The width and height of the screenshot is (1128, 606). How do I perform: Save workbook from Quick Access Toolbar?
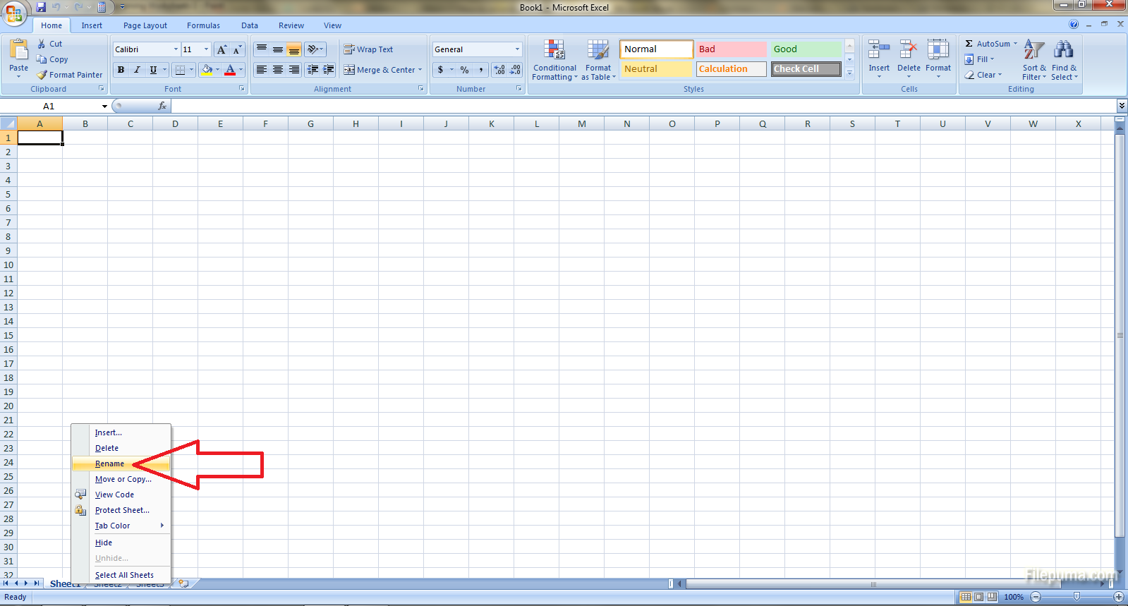(41, 7)
